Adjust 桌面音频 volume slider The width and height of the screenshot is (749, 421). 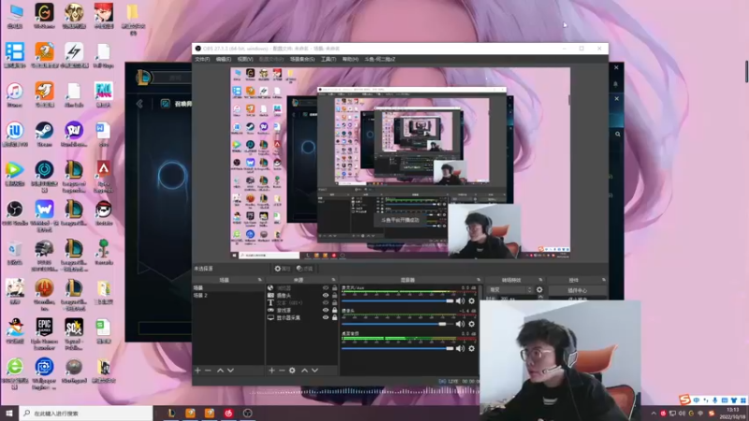pyautogui.click(x=397, y=348)
